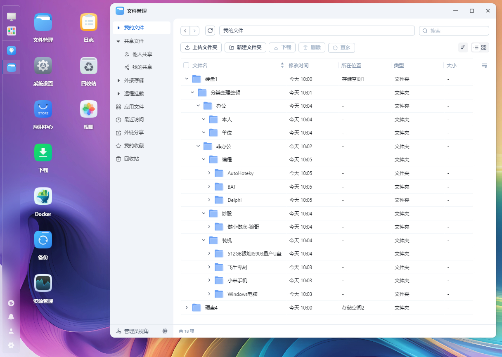
Task: Click the path bar showing 我的文件
Action: 317,31
